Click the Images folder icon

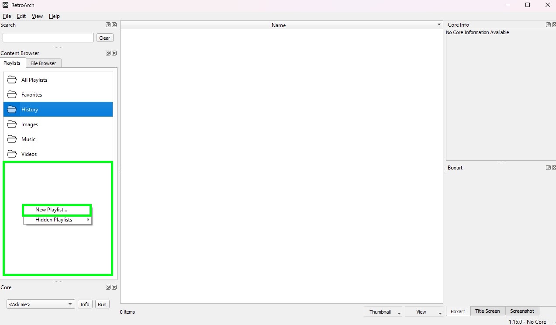pos(12,124)
